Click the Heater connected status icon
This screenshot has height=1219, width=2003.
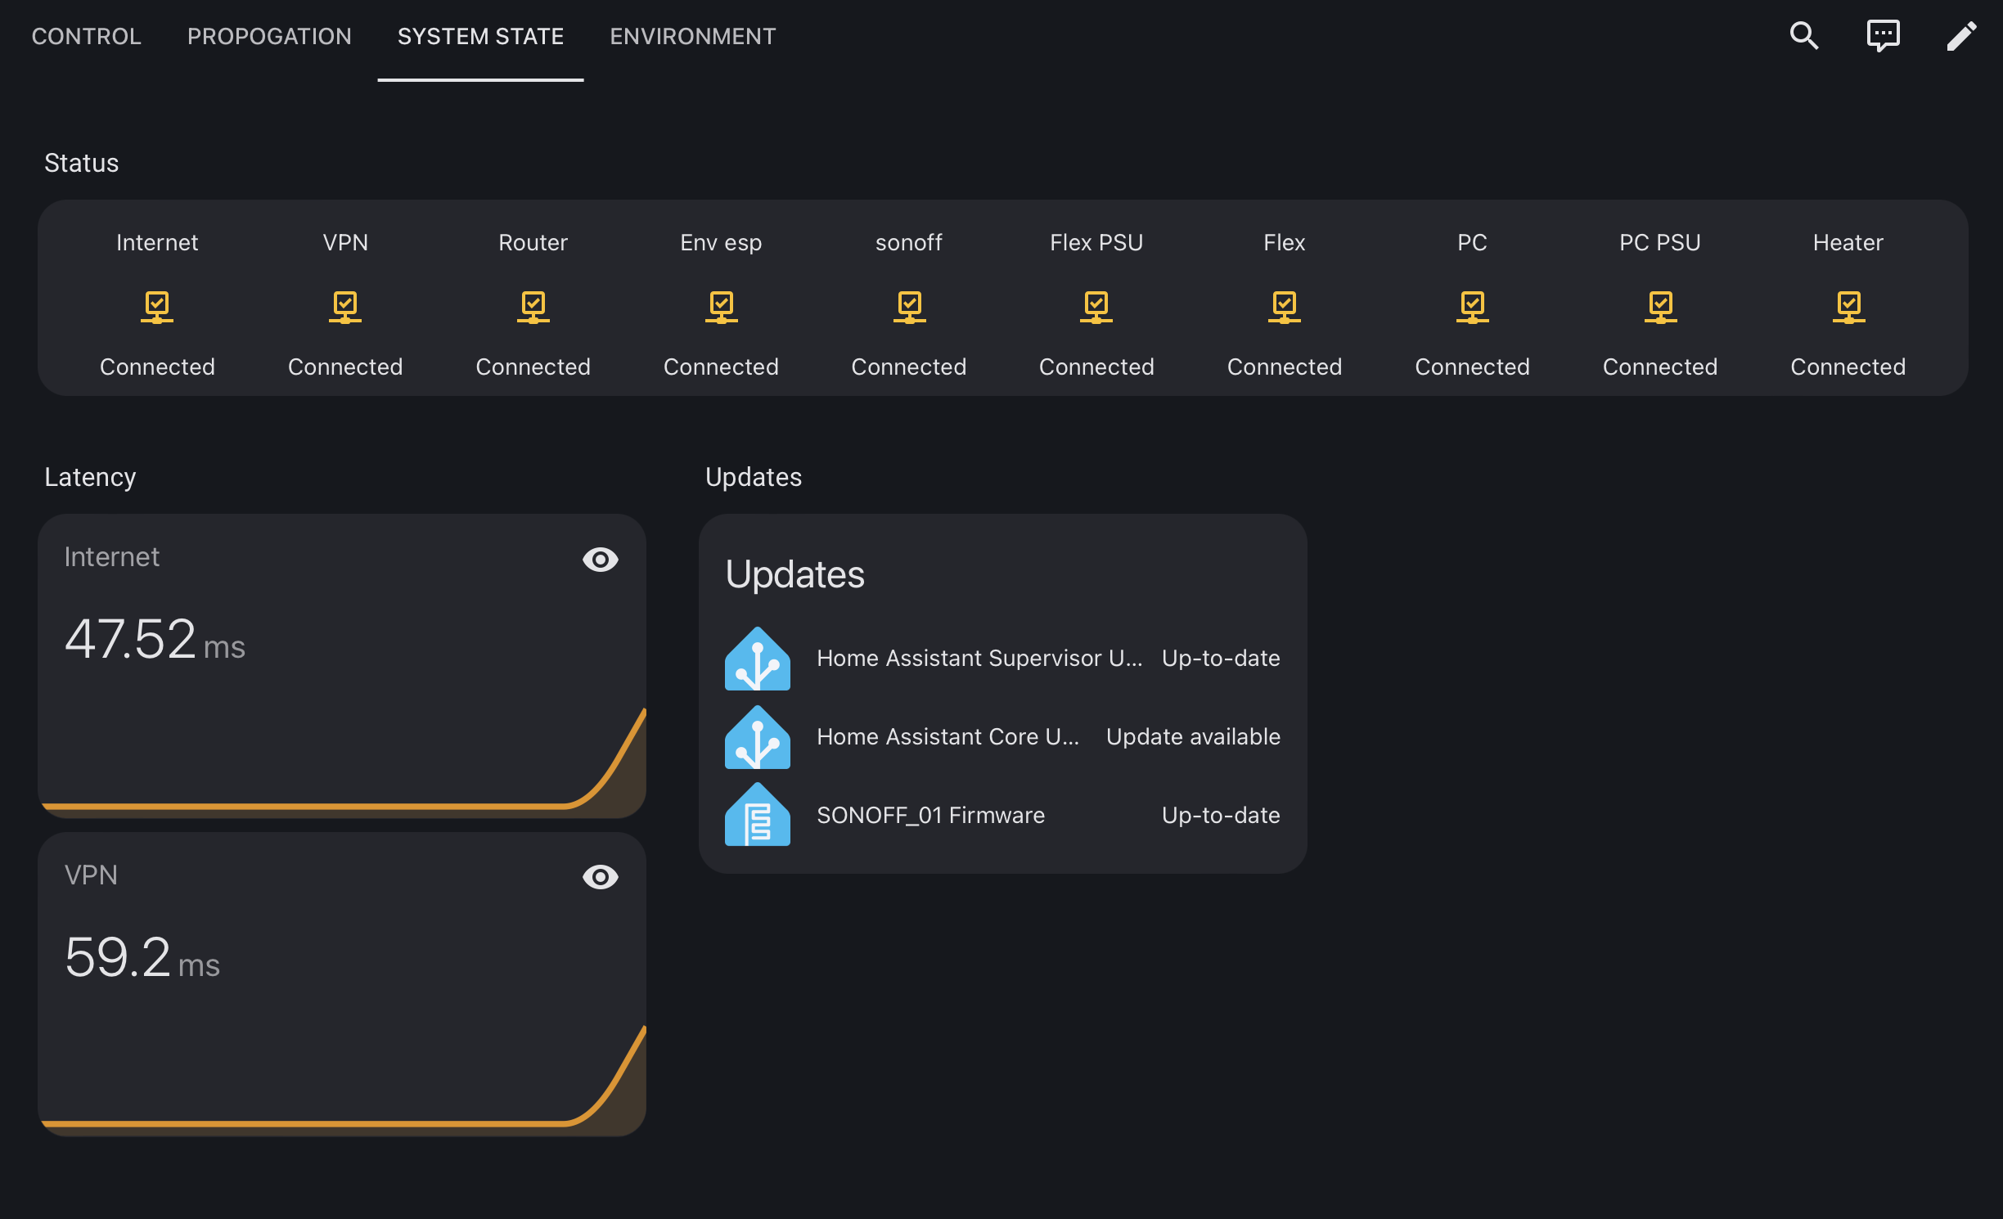click(1848, 307)
